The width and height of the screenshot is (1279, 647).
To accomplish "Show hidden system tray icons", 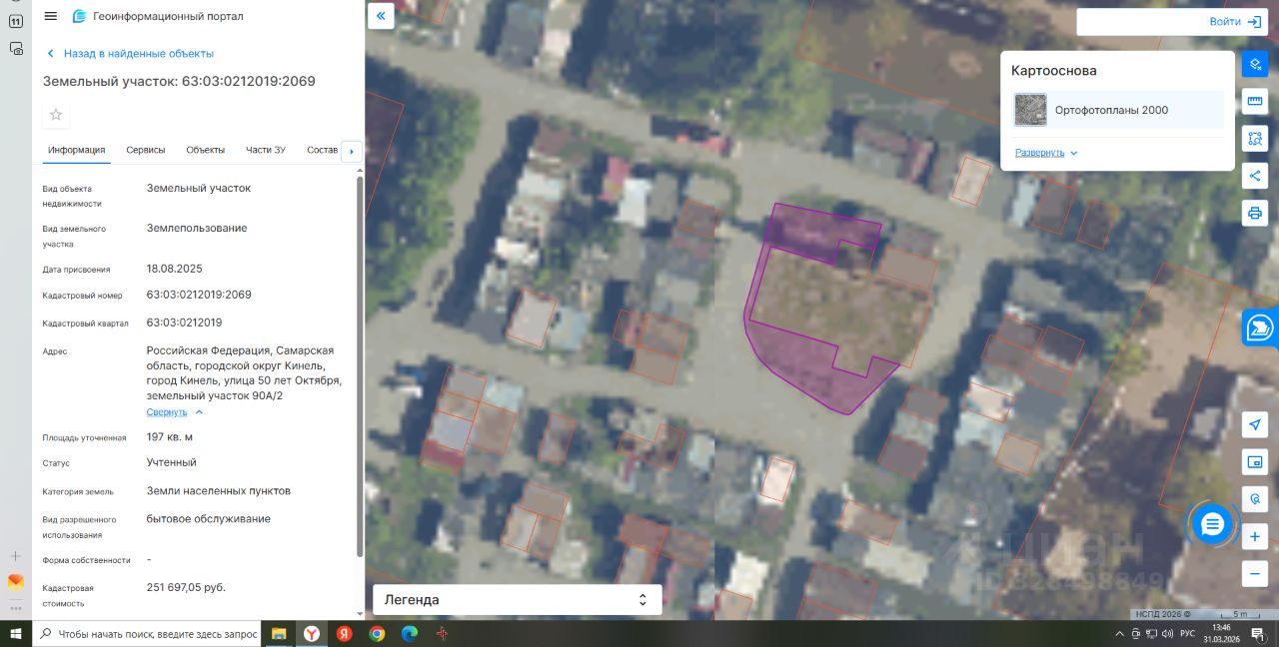I will pyautogui.click(x=1120, y=634).
